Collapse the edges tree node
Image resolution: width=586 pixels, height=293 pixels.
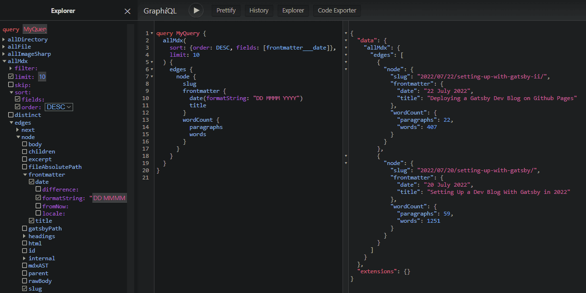[x=11, y=123]
